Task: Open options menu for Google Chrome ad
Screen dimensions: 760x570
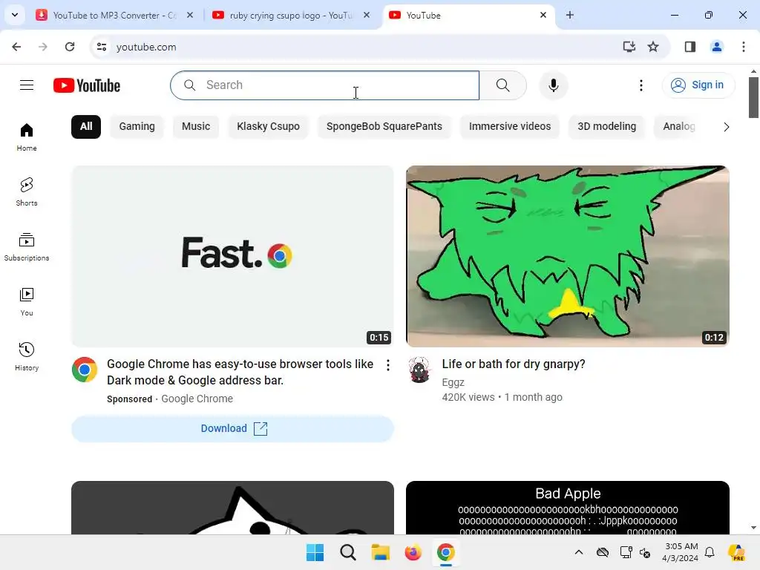Action: point(387,365)
